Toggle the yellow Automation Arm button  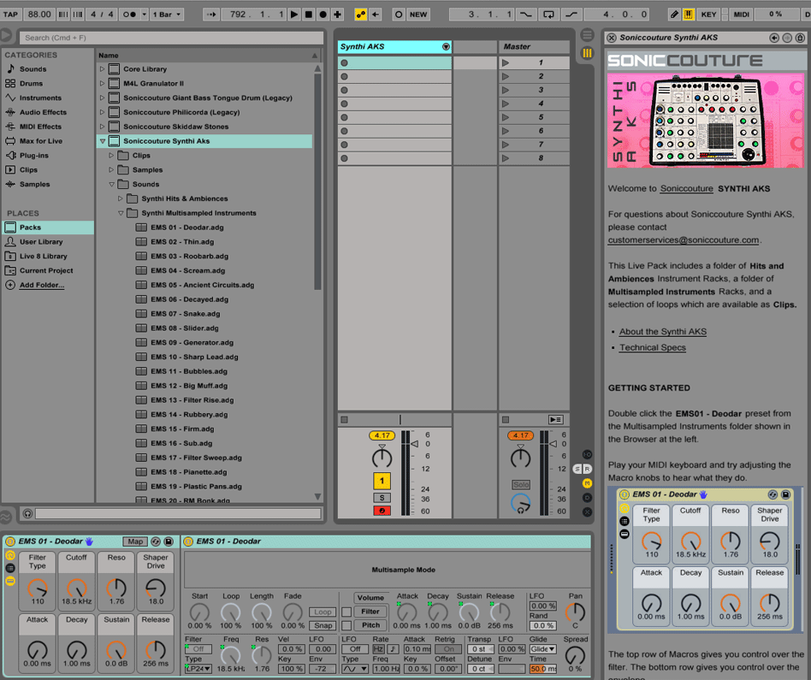[x=360, y=15]
